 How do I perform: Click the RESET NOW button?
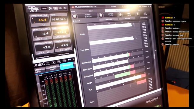coord(109,19)
